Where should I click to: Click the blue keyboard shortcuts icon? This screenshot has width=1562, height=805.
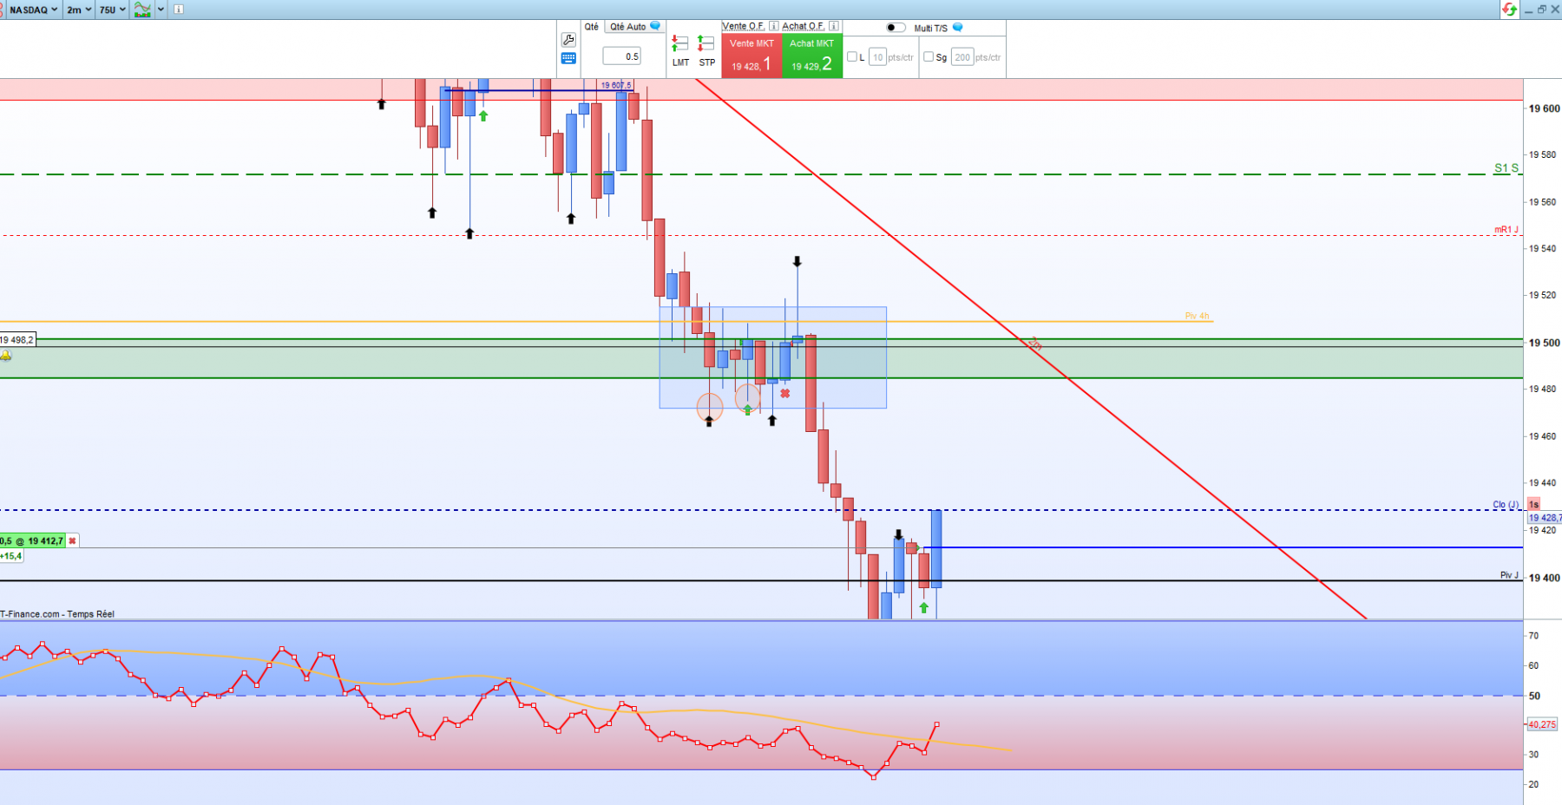pos(568,58)
